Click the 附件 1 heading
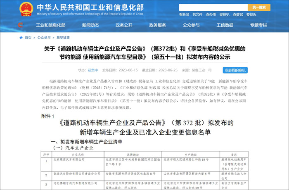289x190 pixels. 47,116
